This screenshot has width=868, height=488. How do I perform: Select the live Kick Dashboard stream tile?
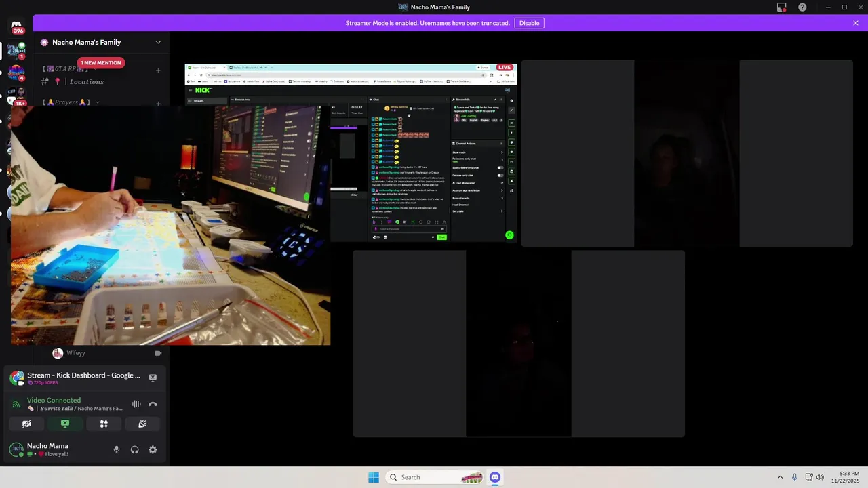pyautogui.click(x=351, y=153)
